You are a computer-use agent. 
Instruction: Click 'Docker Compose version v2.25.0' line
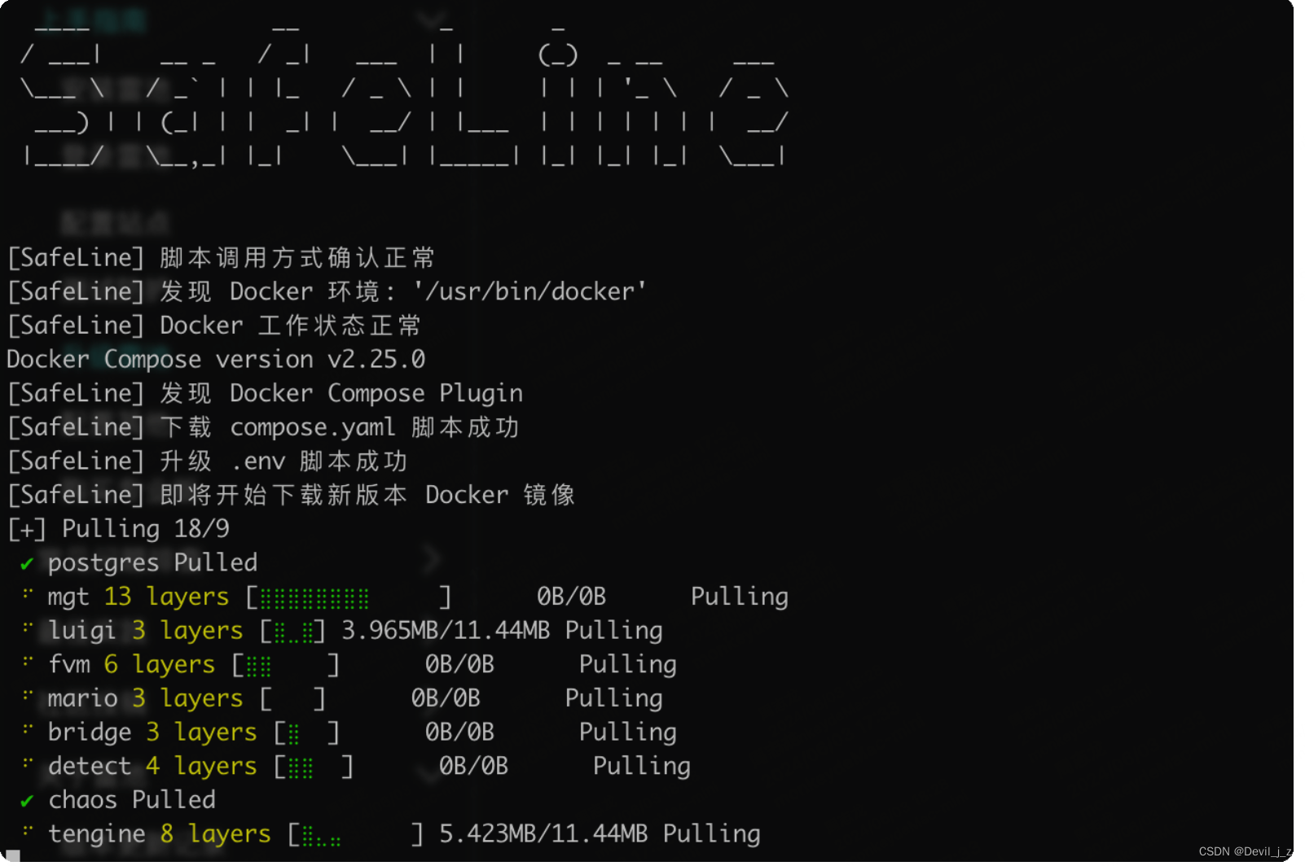pos(216,360)
